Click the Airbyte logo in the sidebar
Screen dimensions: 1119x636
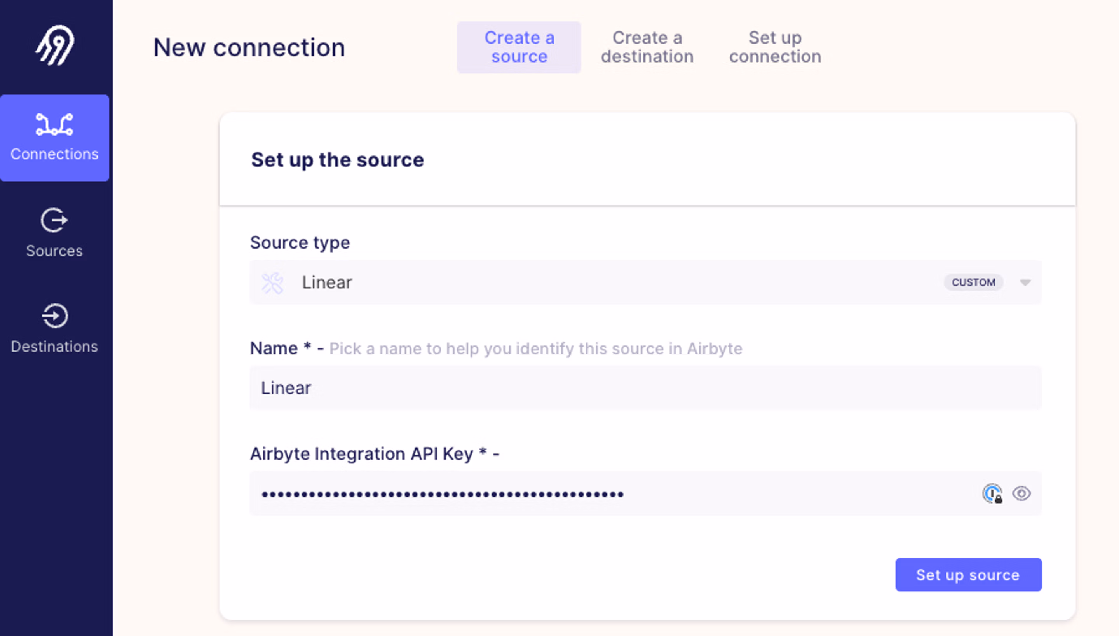(x=55, y=45)
